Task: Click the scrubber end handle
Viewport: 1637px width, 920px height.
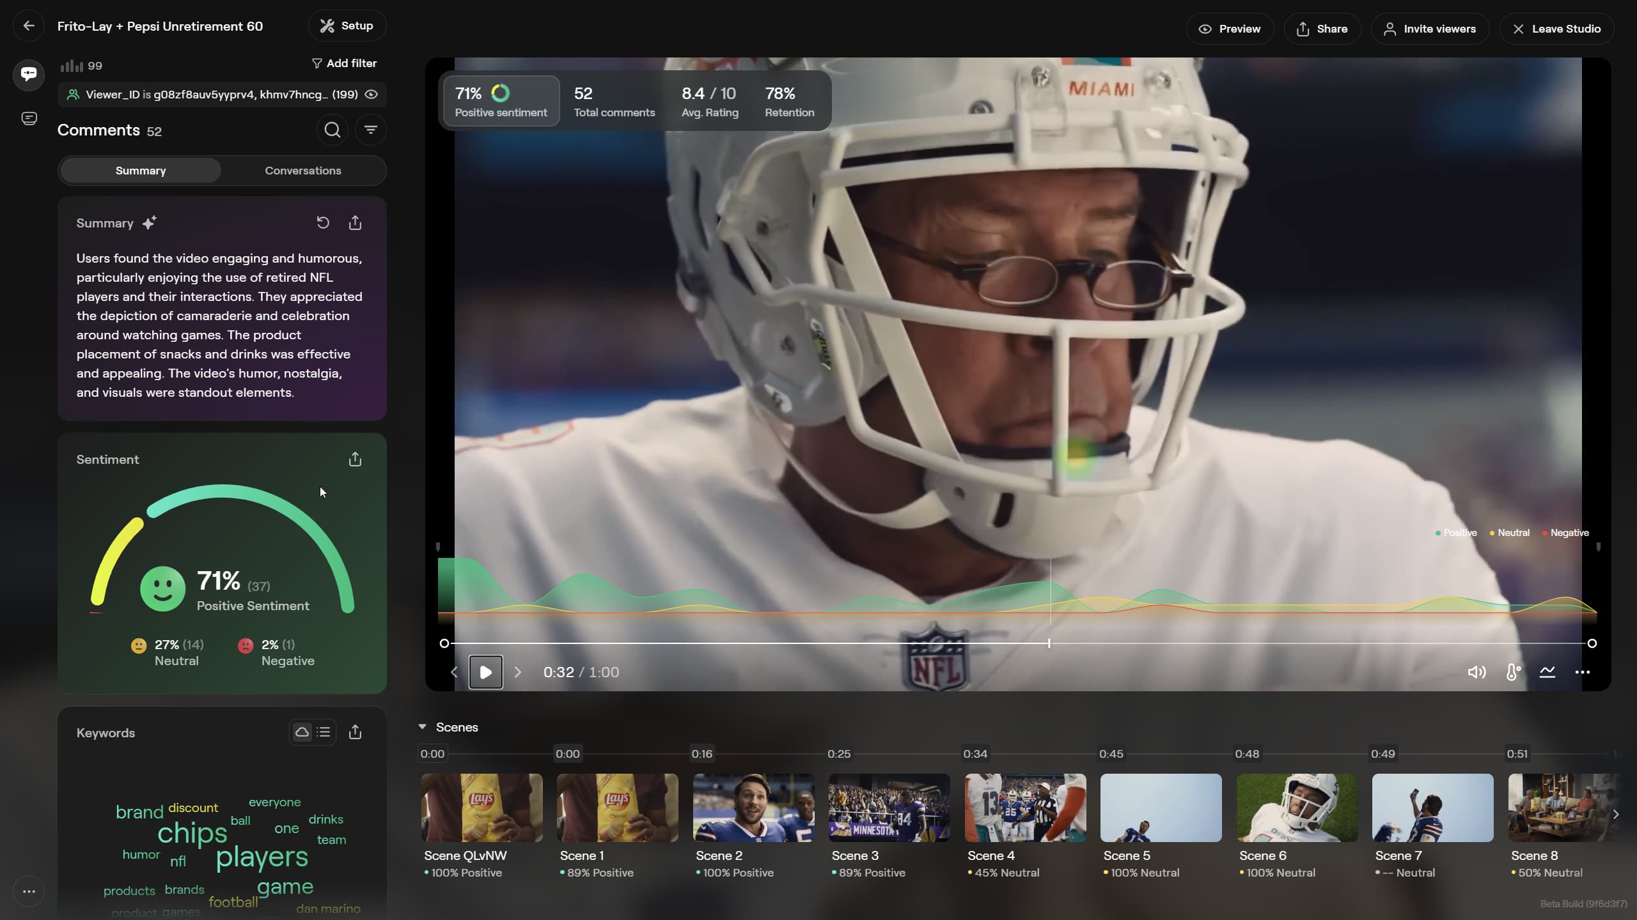Action: 1592,643
